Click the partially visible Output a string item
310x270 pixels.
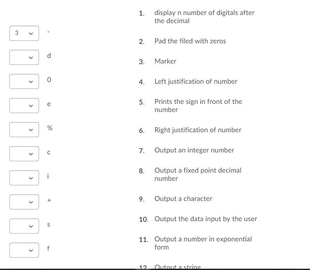coord(178,266)
